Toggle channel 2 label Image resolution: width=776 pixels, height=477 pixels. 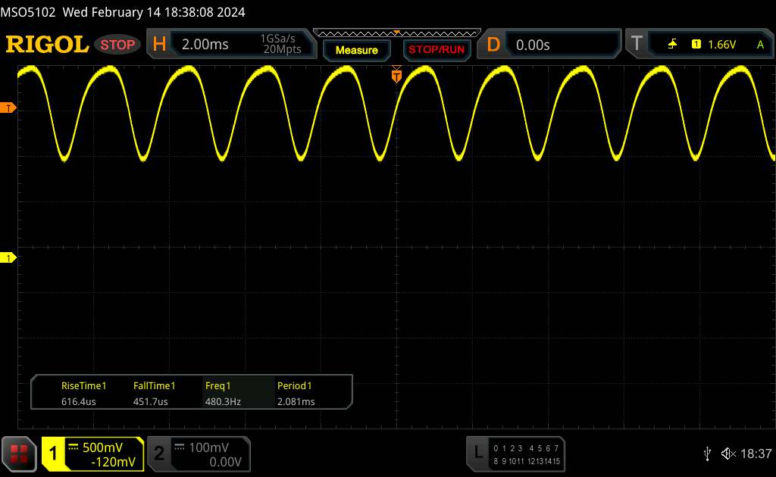click(159, 454)
